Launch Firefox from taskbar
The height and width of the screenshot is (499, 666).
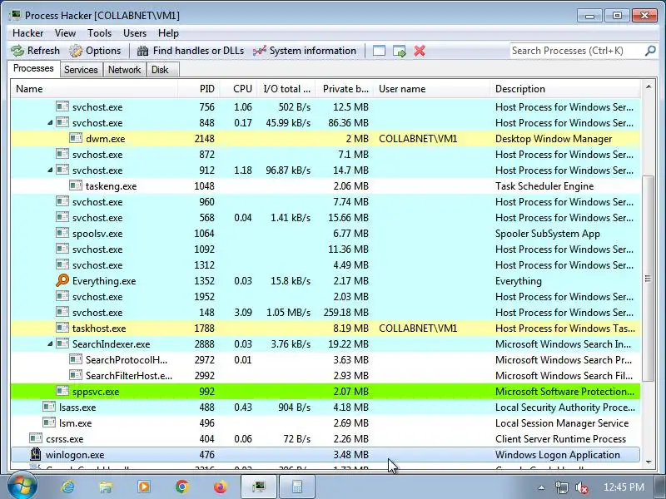[221, 487]
